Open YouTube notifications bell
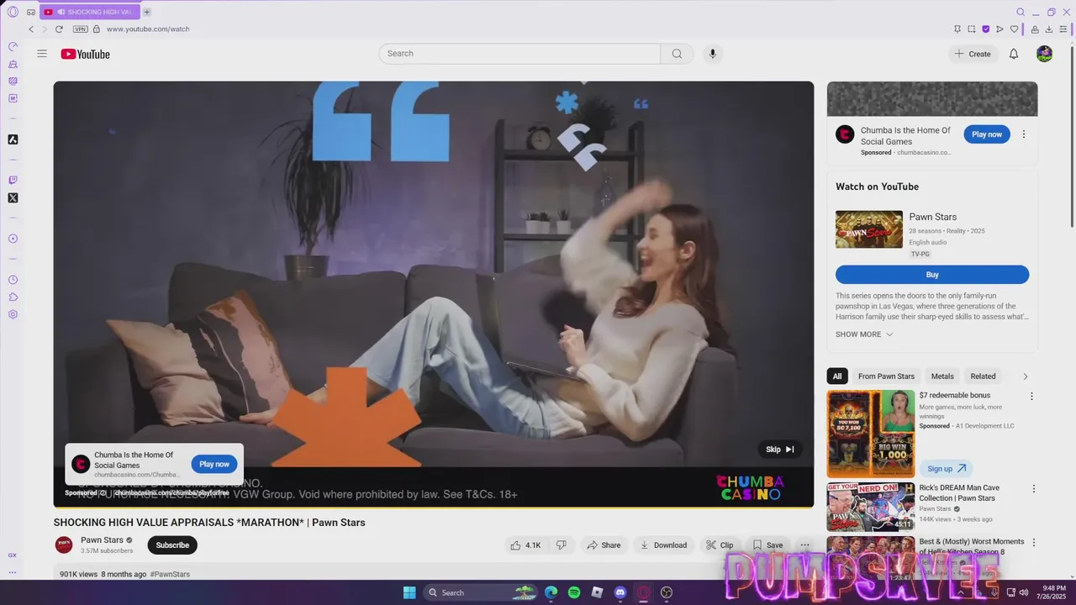 click(1014, 54)
